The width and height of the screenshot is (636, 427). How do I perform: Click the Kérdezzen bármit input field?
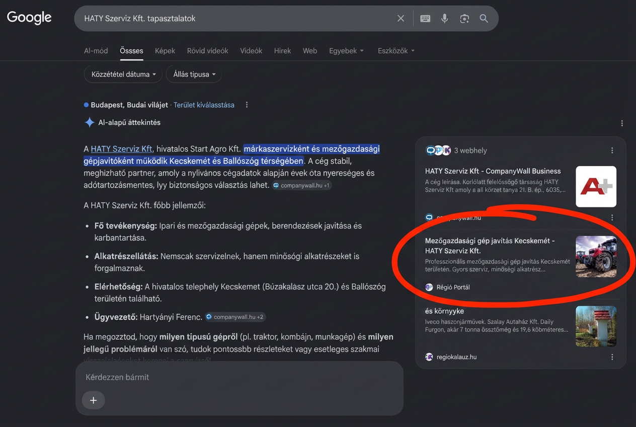(x=240, y=377)
